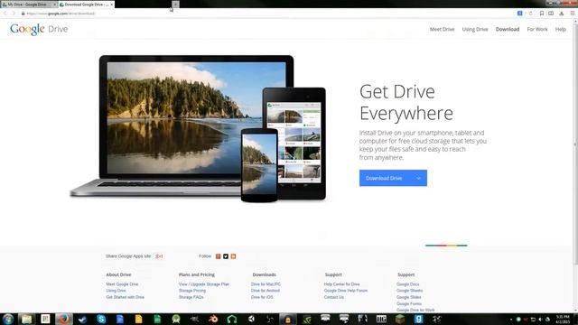Open the Google Sheets footer link
This screenshot has height=325, width=578.
409,291
